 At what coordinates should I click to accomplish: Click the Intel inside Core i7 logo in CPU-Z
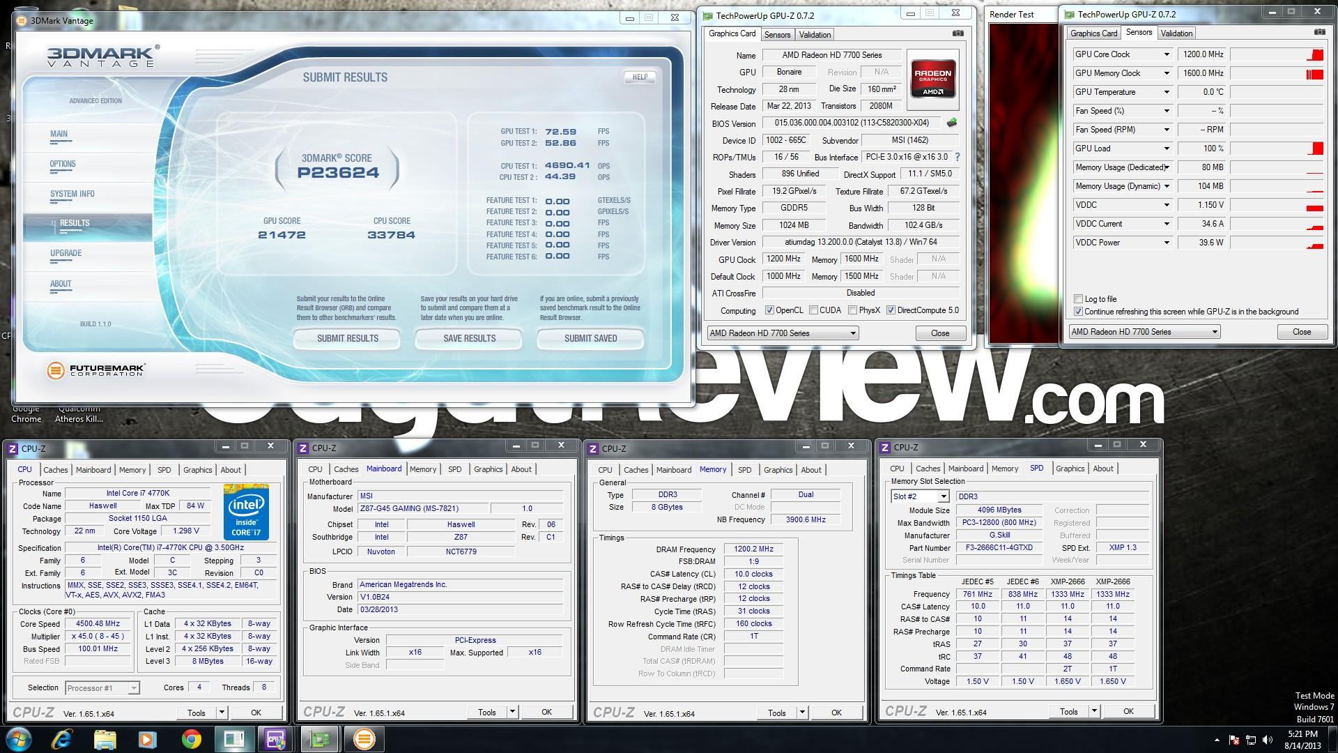pos(246,512)
